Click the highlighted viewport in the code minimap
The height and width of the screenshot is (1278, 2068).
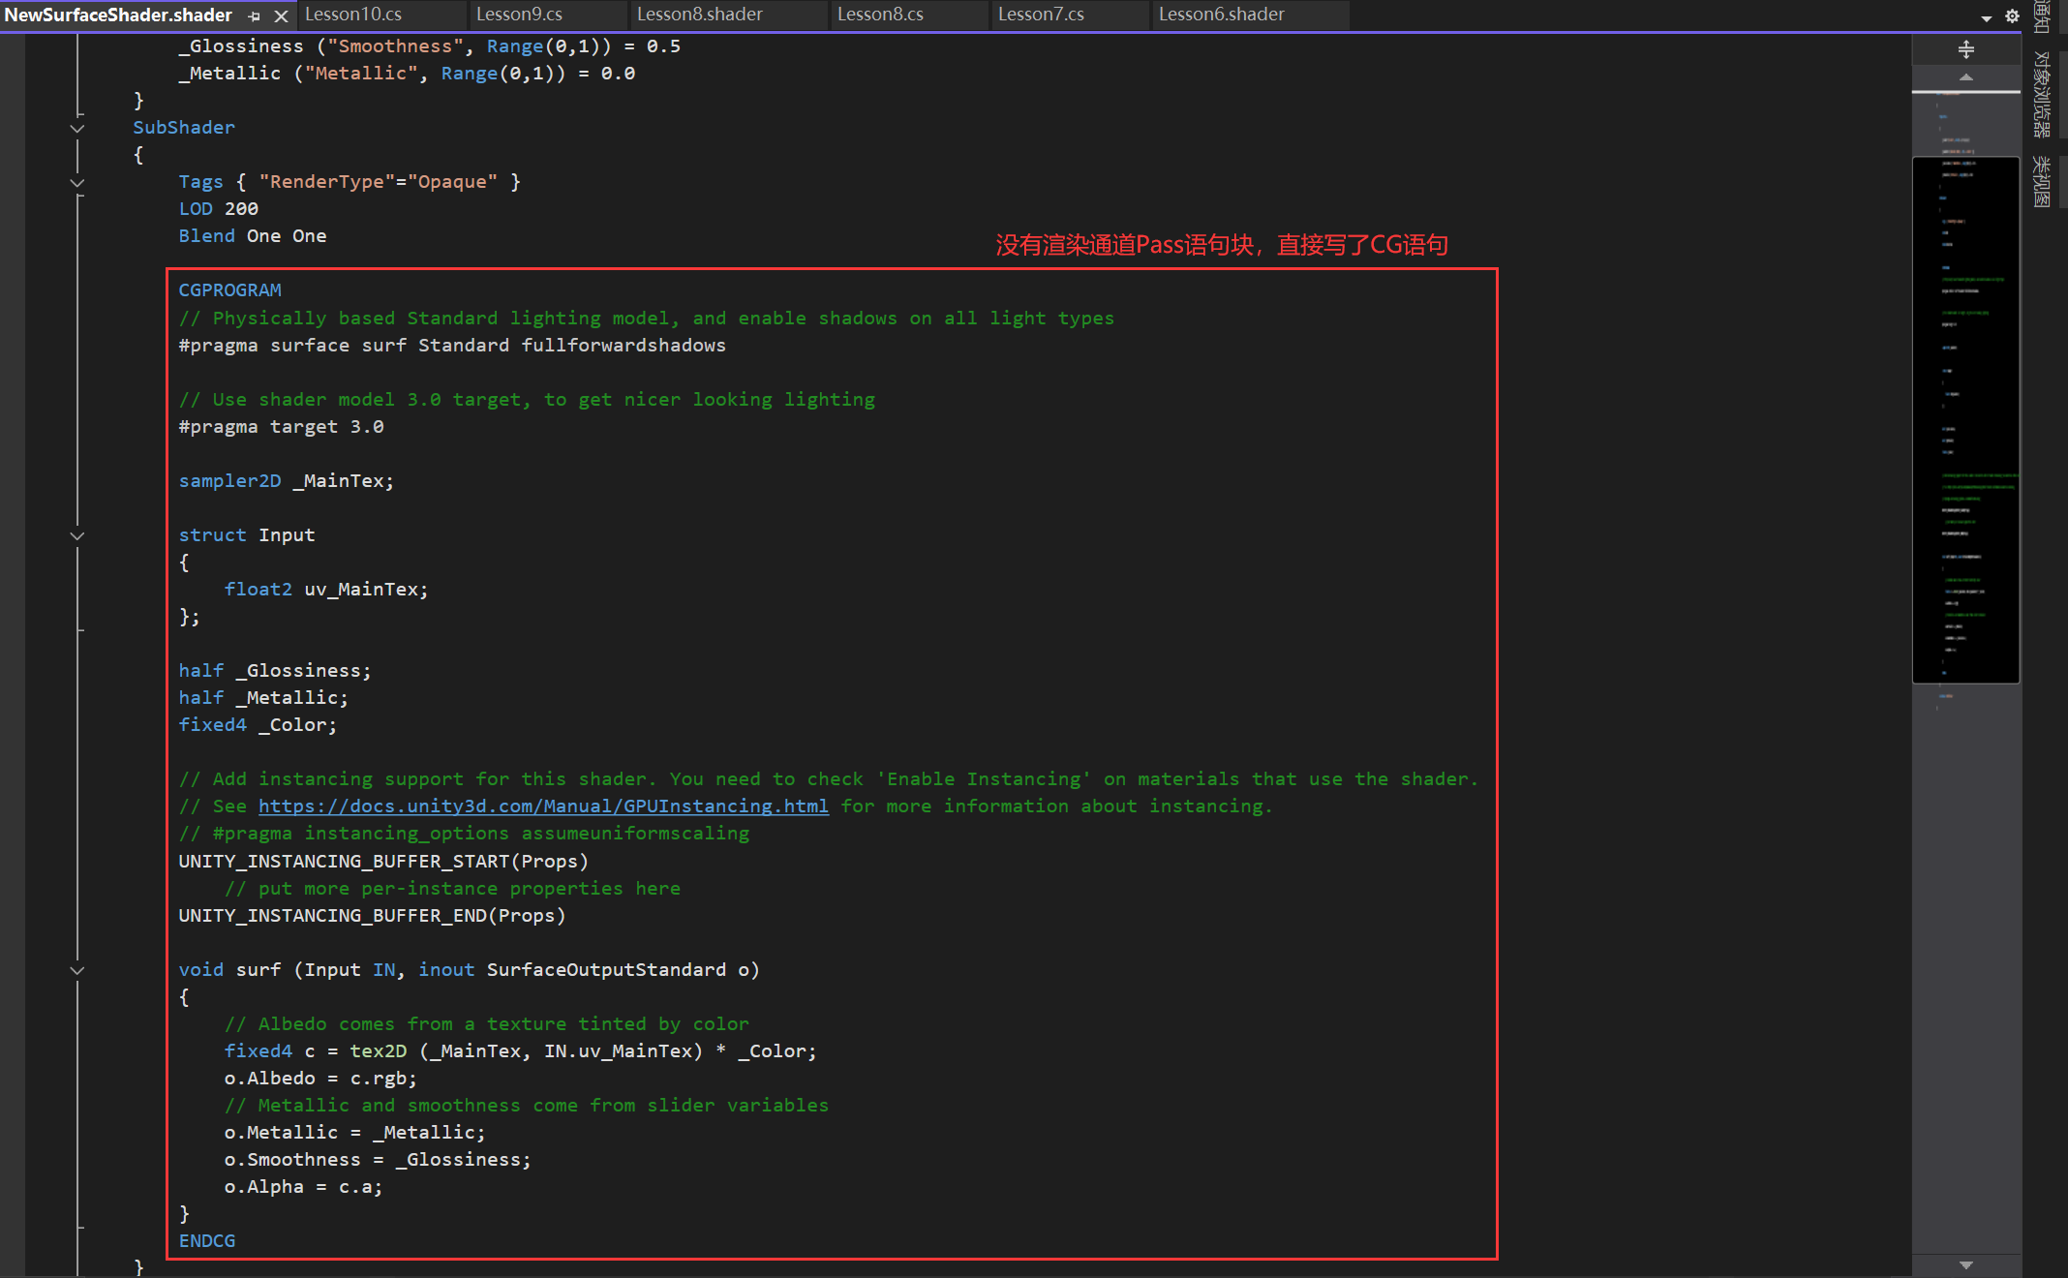[x=1965, y=420]
